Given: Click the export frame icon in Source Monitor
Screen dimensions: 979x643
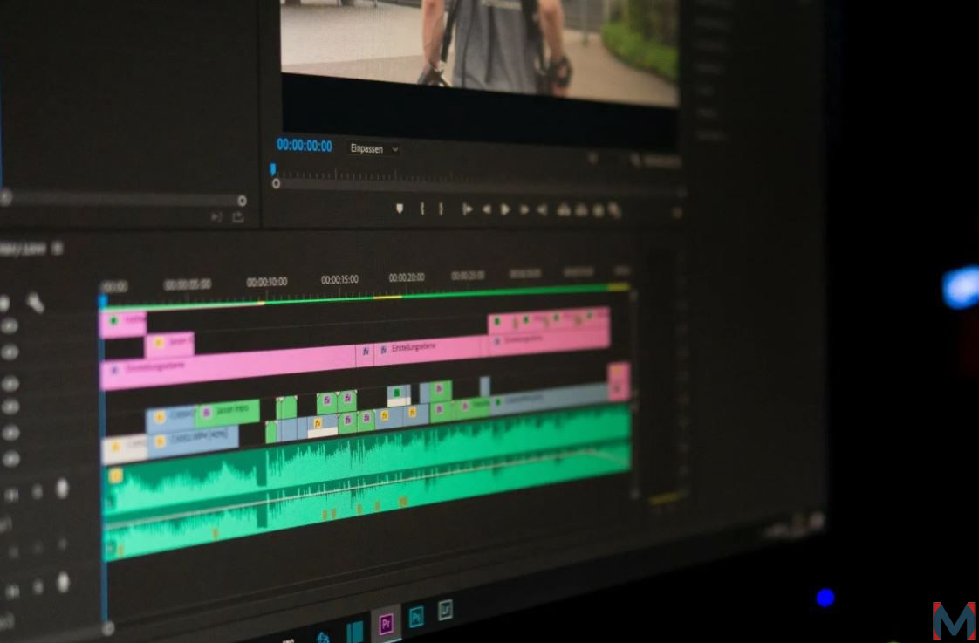Looking at the screenshot, I should click(x=238, y=217).
